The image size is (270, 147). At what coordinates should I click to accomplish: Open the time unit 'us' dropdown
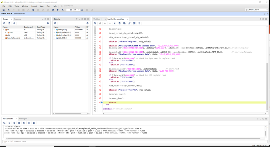(77, 10)
